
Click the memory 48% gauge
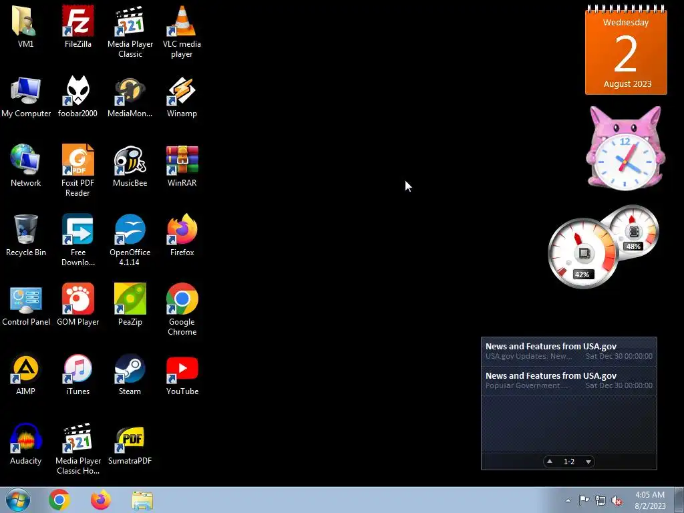633,231
